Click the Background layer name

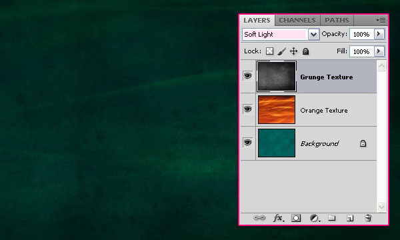[x=319, y=144]
